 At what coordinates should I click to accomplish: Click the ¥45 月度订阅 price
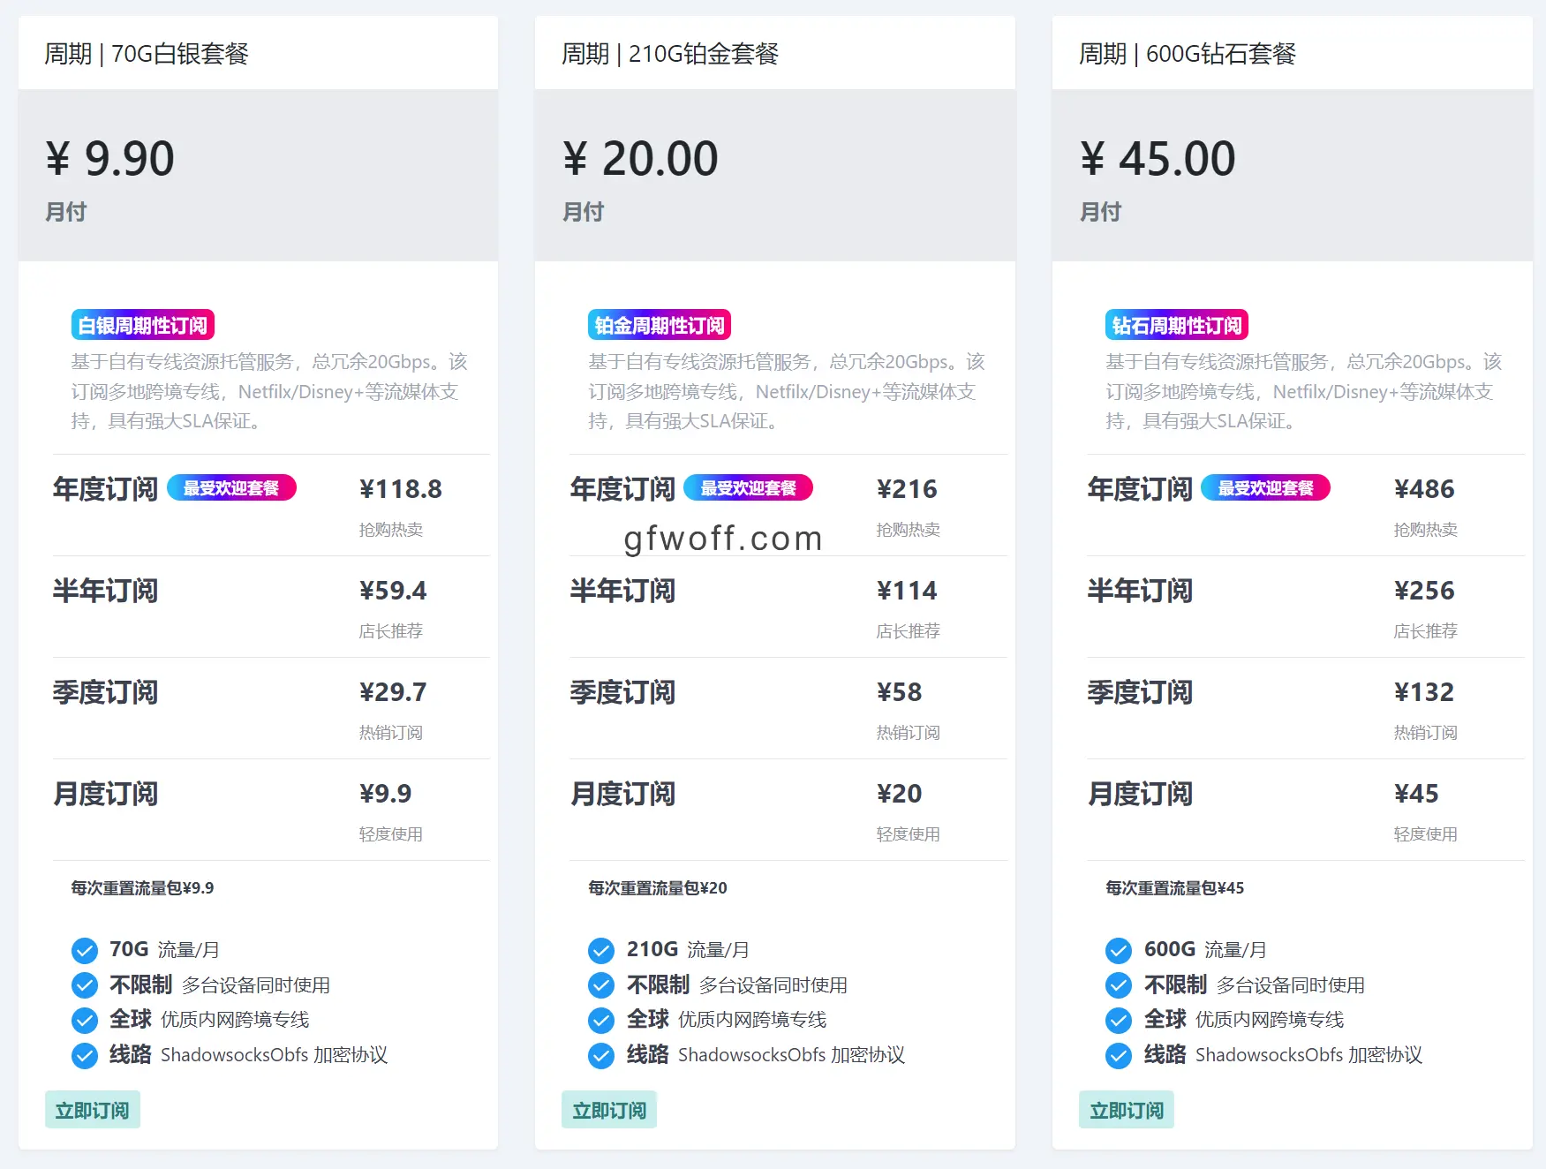click(1416, 794)
